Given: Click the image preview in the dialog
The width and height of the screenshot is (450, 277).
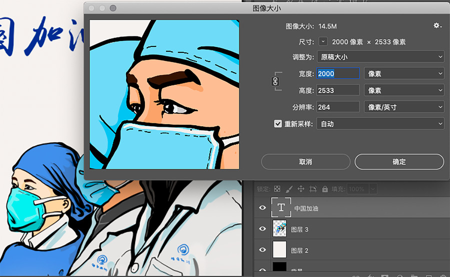Looking at the screenshot, I should coord(164,94).
